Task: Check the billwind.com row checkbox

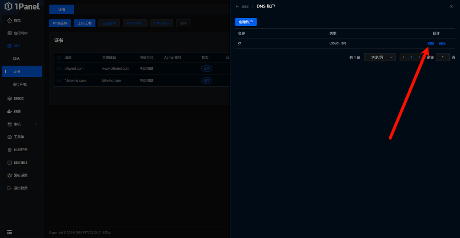Action: click(x=59, y=69)
